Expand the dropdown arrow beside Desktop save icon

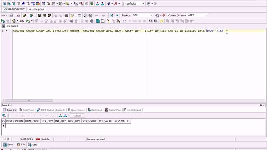pyautogui.click(x=160, y=15)
